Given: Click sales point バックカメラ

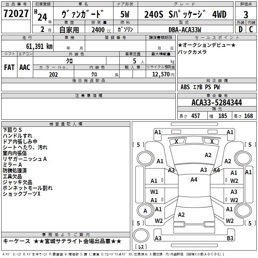Looking at the screenshot, I should pos(192,52).
